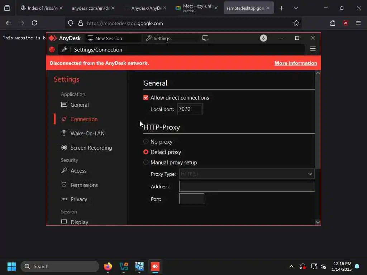Open the Screen Recording settings
Viewport: 367px width, 275px height.
[91, 148]
